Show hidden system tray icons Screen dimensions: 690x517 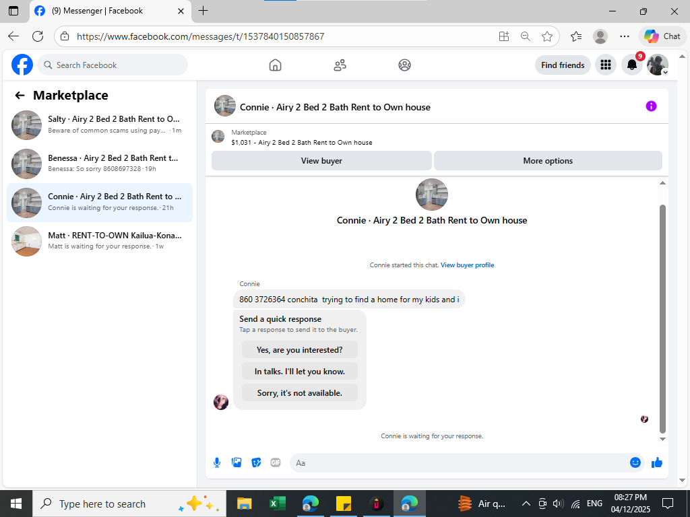click(526, 504)
